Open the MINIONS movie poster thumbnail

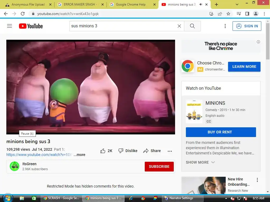(194, 112)
